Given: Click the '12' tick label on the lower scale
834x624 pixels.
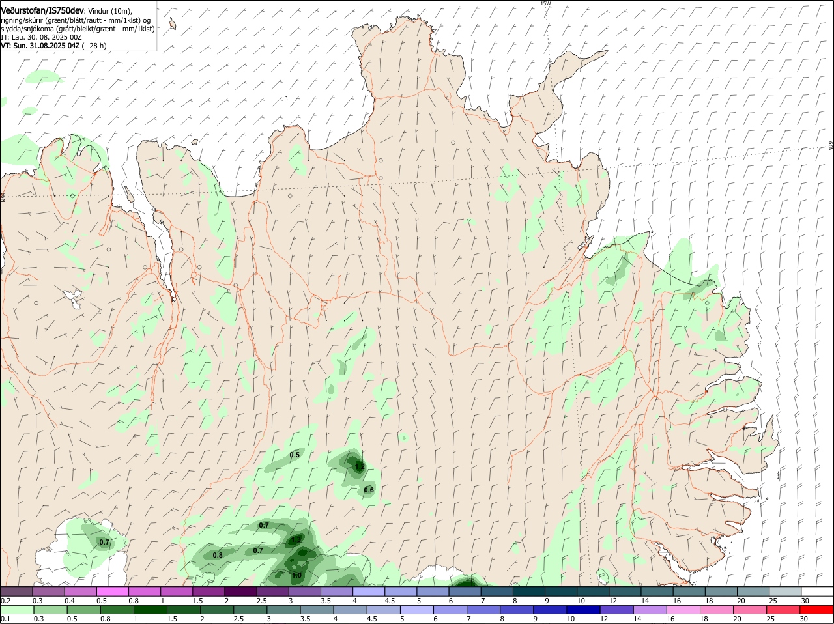Looking at the screenshot, I should coord(603,619).
